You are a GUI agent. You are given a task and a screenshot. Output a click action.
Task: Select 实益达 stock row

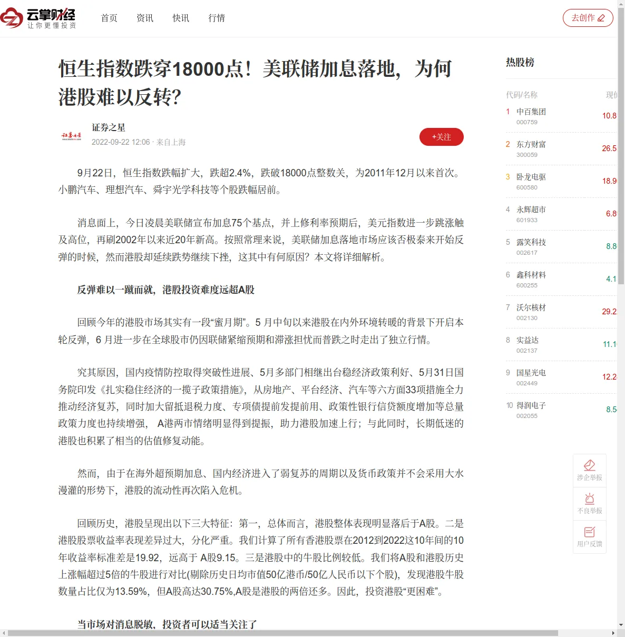pyautogui.click(x=561, y=345)
